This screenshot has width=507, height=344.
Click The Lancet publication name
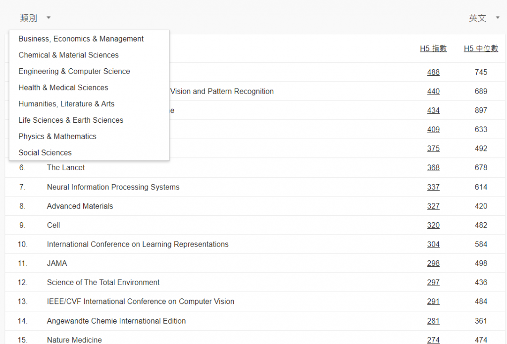click(x=66, y=167)
